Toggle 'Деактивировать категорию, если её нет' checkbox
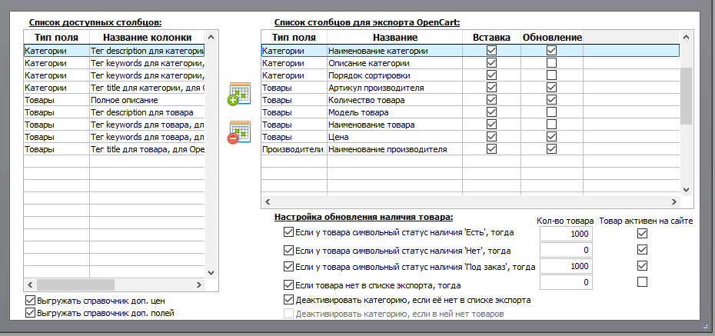The image size is (715, 336). 288,300
